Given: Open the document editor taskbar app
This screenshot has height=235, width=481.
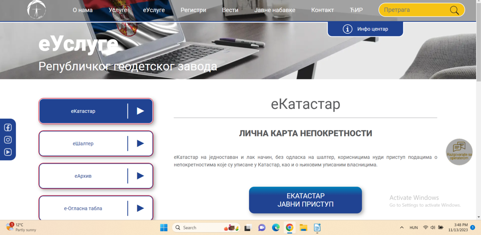Looking at the screenshot, I should pyautogui.click(x=317, y=228).
